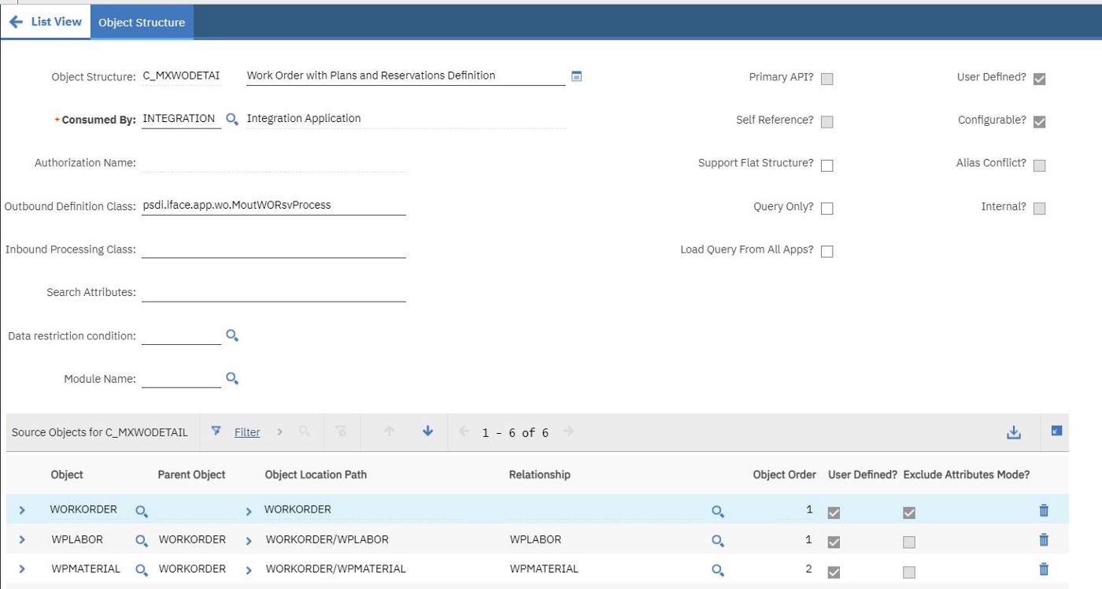Viewport: 1102px width, 589px height.
Task: Open Consumed By lookup magnifier
Action: click(x=232, y=119)
